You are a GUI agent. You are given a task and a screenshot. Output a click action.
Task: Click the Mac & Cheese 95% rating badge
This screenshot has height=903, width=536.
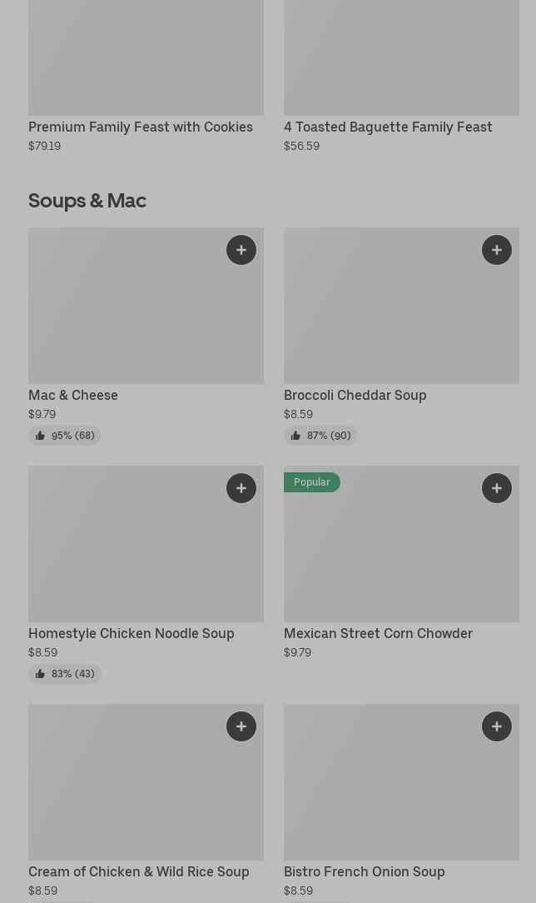[x=65, y=436]
